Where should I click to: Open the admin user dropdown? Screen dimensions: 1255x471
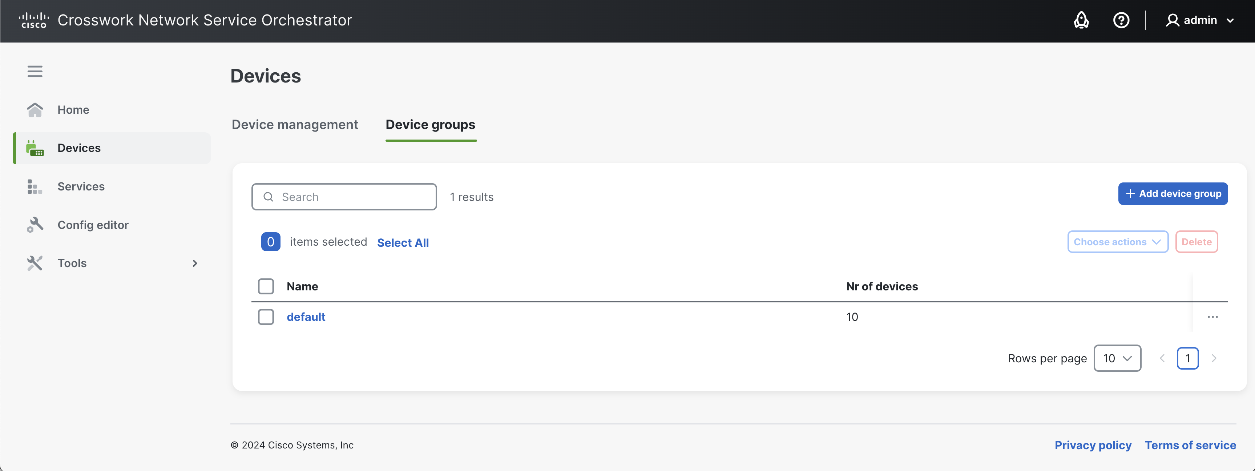(x=1199, y=20)
